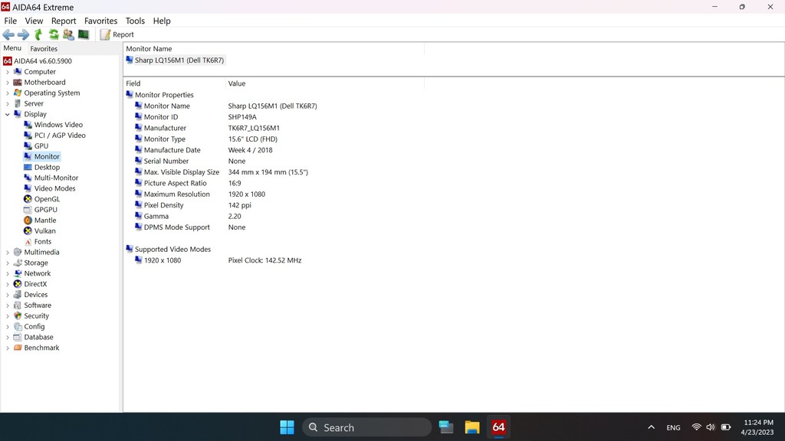Open File Explorer from taskbar
This screenshot has height=441, width=785.
coord(472,427)
